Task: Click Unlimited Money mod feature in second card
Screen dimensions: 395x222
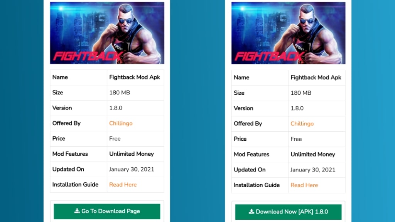Action: (x=312, y=154)
